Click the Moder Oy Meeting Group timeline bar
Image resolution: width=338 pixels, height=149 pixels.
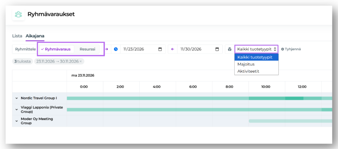tap(290, 121)
